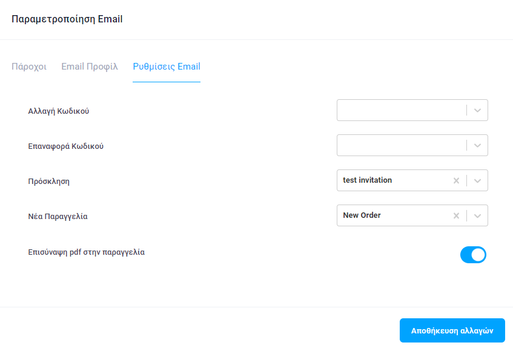The height and width of the screenshot is (354, 513).
Task: Click the Επισύναψη pdf στην παραγγελία label
Action: [87, 252]
